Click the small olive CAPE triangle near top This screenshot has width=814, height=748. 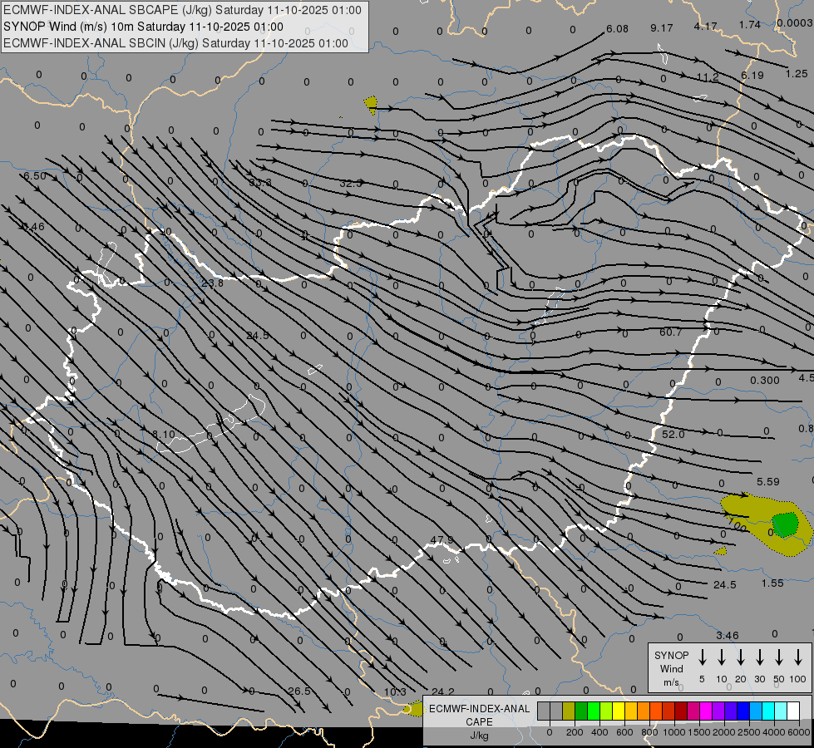pyautogui.click(x=371, y=105)
